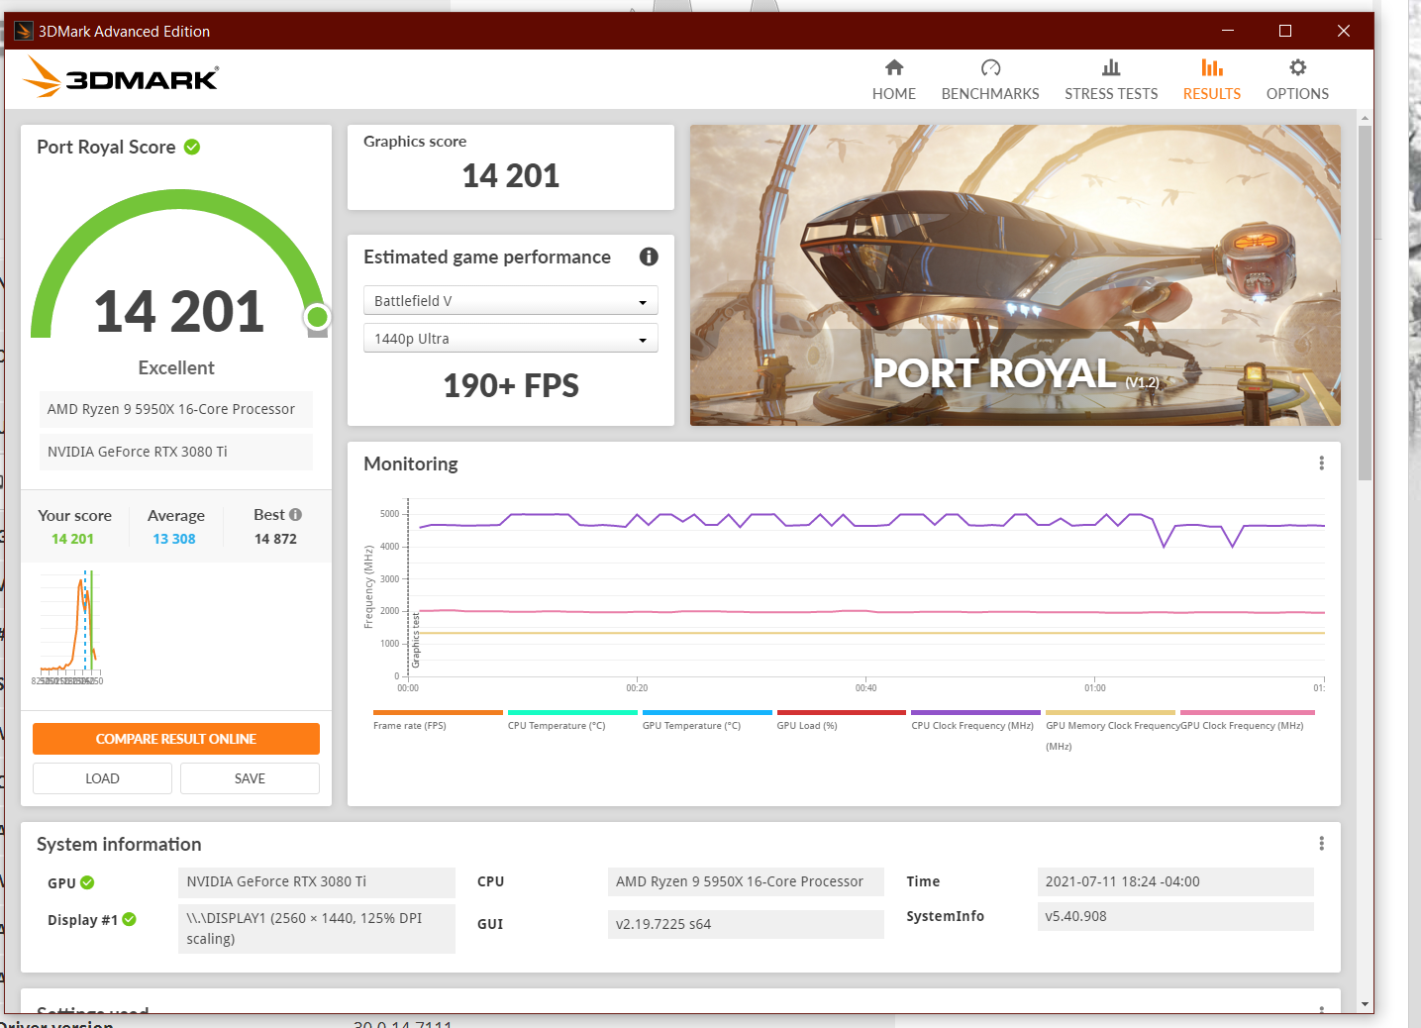Click the Load button
Image resolution: width=1421 pixels, height=1028 pixels.
click(102, 778)
